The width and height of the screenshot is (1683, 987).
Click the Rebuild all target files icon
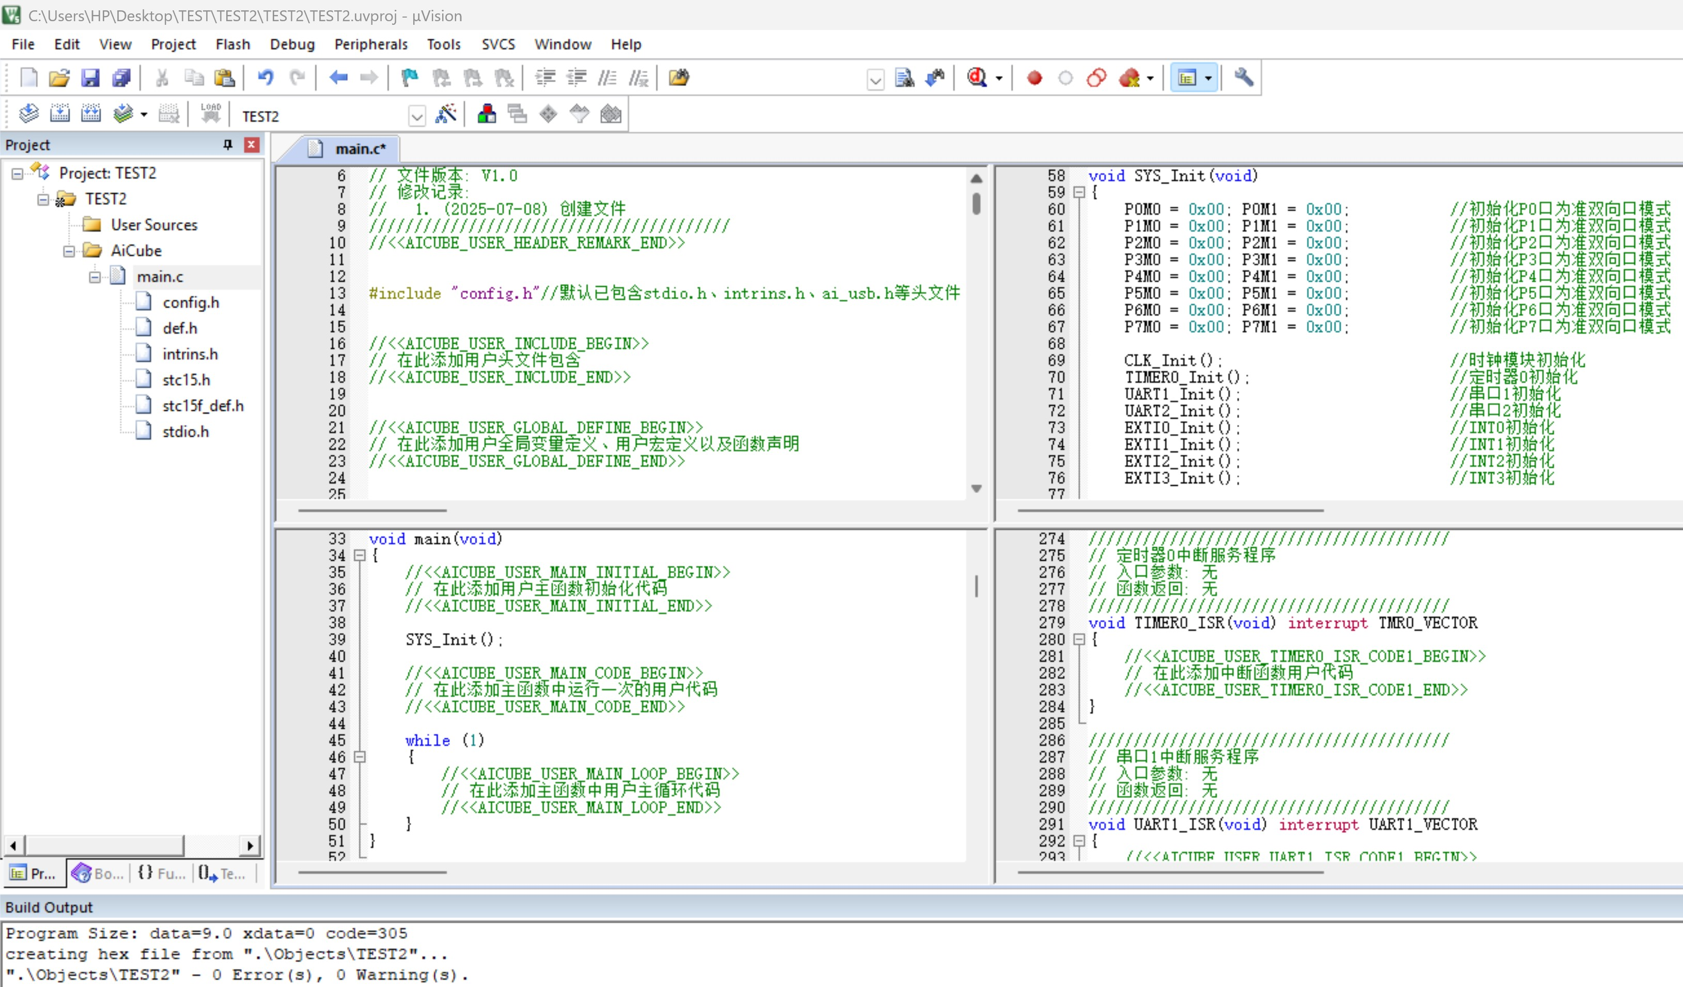91,114
